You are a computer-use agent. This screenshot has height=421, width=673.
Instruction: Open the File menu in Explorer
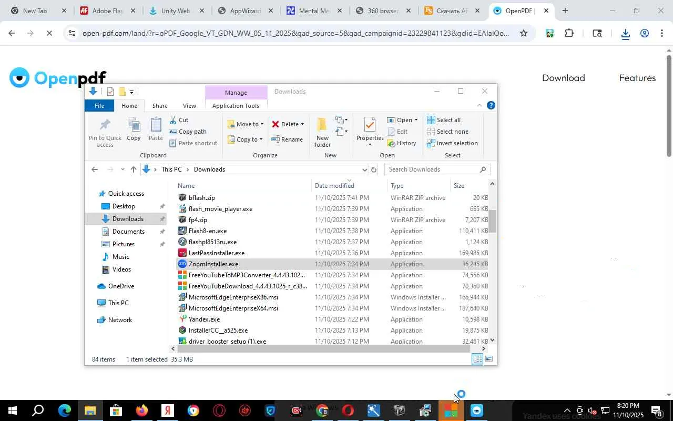tap(99, 106)
